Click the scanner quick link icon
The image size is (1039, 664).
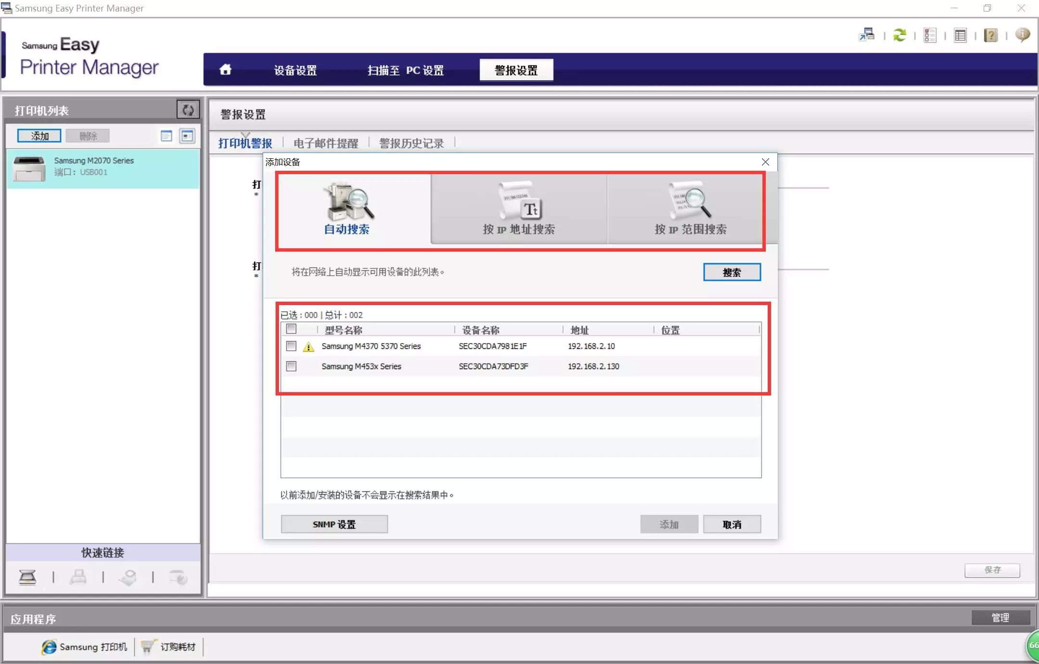(27, 576)
